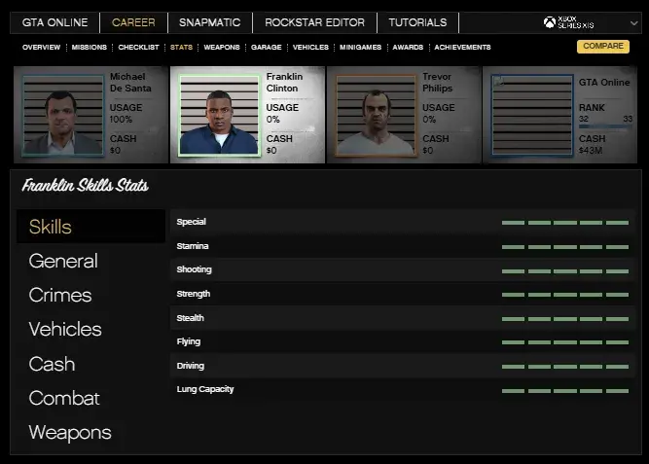Viewport: 649px width, 464px height.
Task: Open the Weapons stats category in sidebar
Action: (x=70, y=433)
